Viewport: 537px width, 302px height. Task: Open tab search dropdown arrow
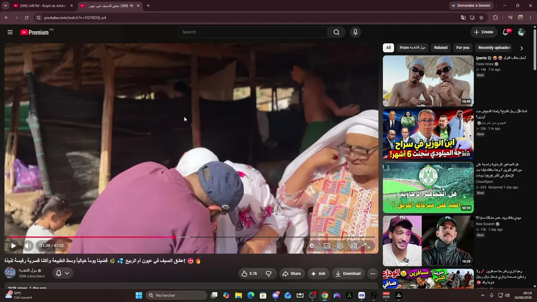point(5,6)
